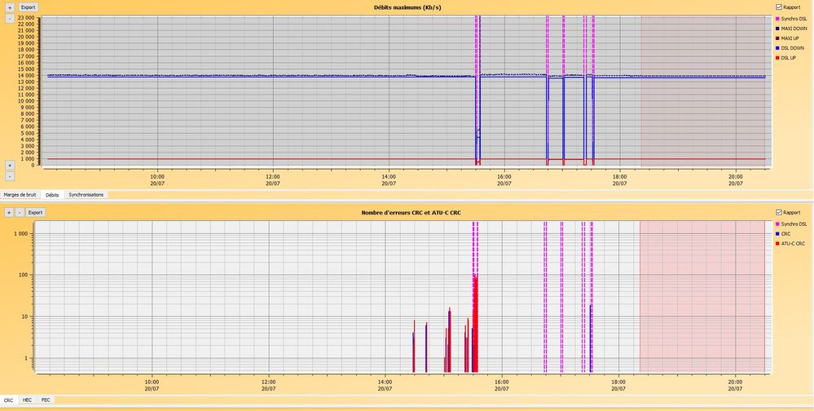Image resolution: width=814 pixels, height=411 pixels.
Task: Click the ATU-C CRC legend entry
Action: 792,243
